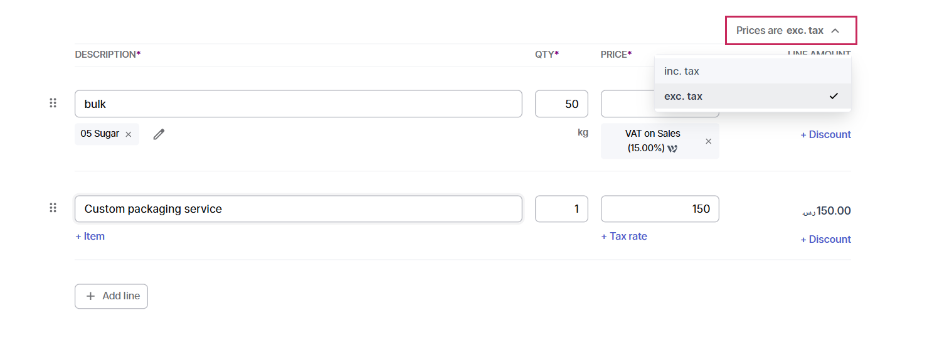Focus the bulk description field

(x=298, y=104)
